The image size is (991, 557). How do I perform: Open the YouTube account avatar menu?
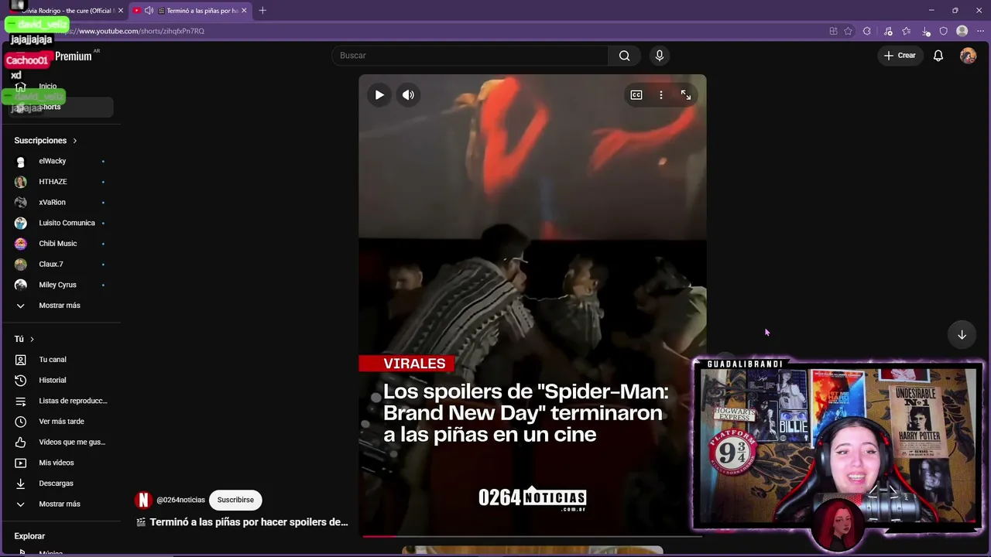coord(968,56)
